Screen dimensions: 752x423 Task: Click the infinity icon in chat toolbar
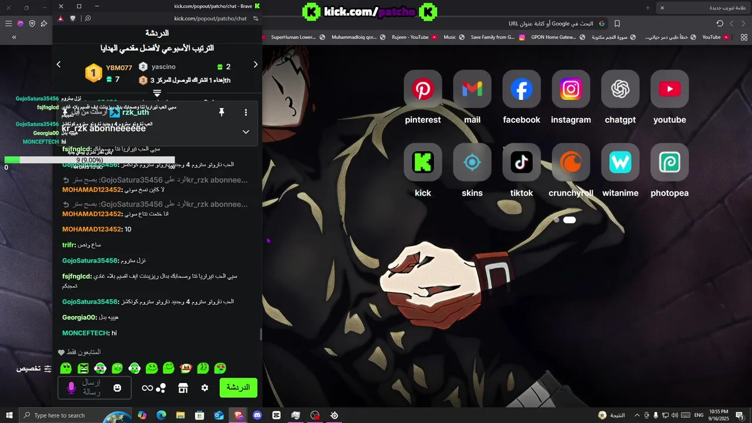[x=147, y=388]
